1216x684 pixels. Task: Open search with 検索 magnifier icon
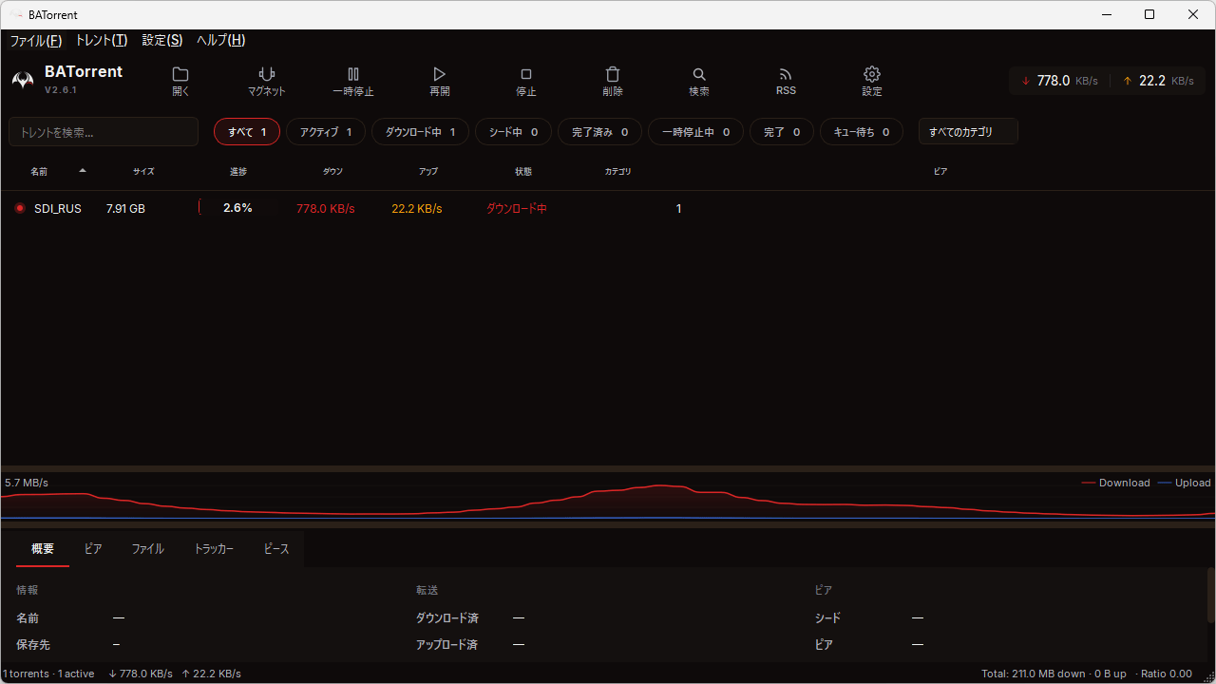tap(699, 82)
